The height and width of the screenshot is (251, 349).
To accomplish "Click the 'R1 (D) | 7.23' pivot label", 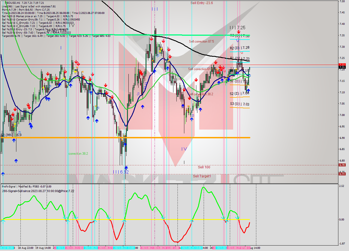I will [x=239, y=58].
